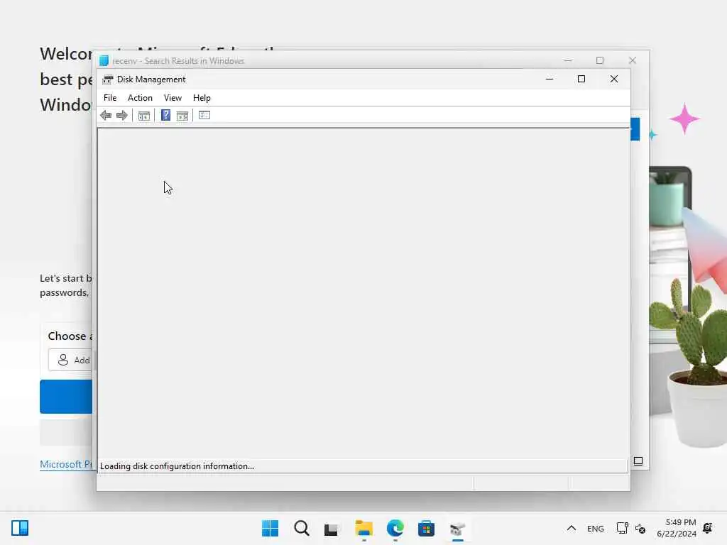The image size is (727, 545).
Task: Open the Widgets panel icon on taskbar
Action: (x=20, y=528)
